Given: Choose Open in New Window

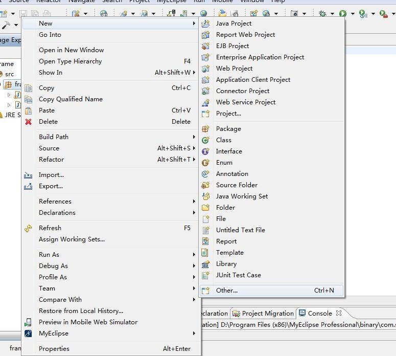Looking at the screenshot, I should coord(110,50).
